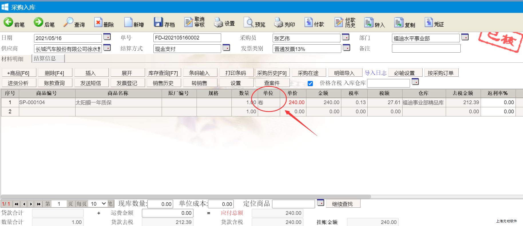Open the 每页 rows-per-page dropdown

[x=98, y=204]
